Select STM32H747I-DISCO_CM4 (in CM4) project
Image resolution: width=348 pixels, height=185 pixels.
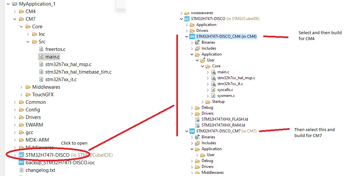point(226,36)
